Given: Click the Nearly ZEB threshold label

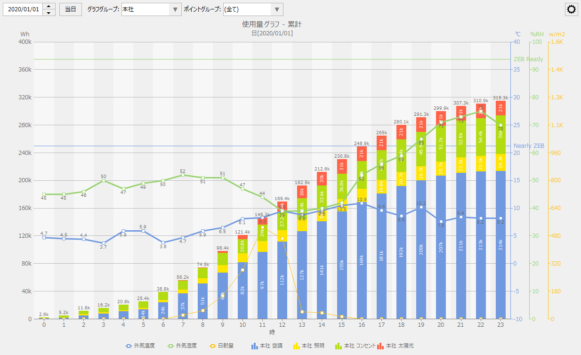Looking at the screenshot, I should click(x=528, y=146).
